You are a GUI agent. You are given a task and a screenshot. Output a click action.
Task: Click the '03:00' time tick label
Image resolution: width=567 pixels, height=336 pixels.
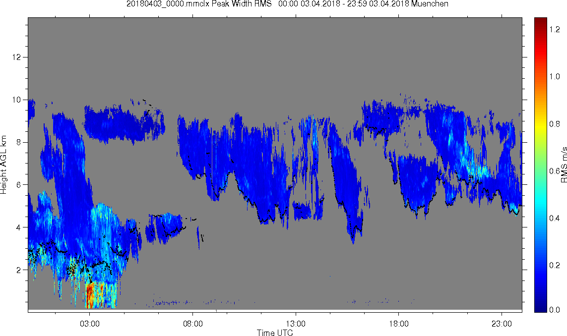pyautogui.click(x=90, y=324)
